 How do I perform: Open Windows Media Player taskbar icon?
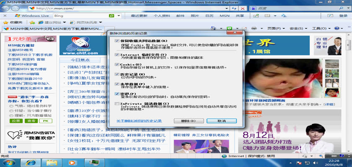pyautogui.click(x=72, y=162)
